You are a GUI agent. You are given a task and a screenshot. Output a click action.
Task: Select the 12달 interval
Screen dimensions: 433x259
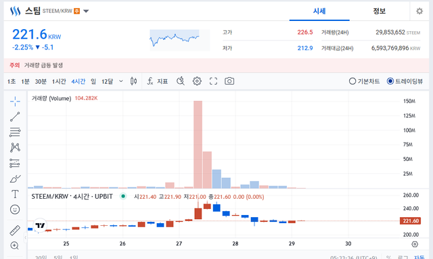click(107, 81)
